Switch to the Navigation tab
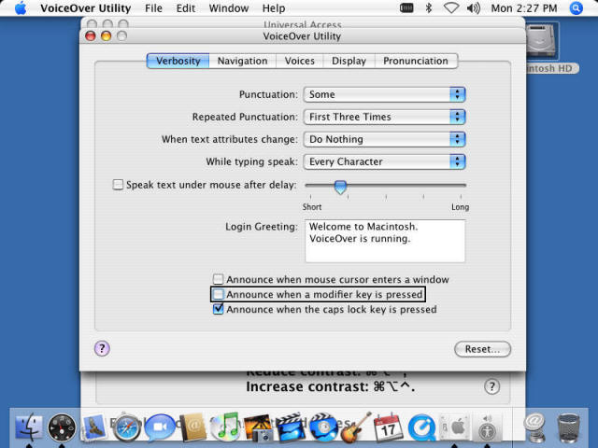This screenshot has height=448, width=598. pyautogui.click(x=242, y=61)
